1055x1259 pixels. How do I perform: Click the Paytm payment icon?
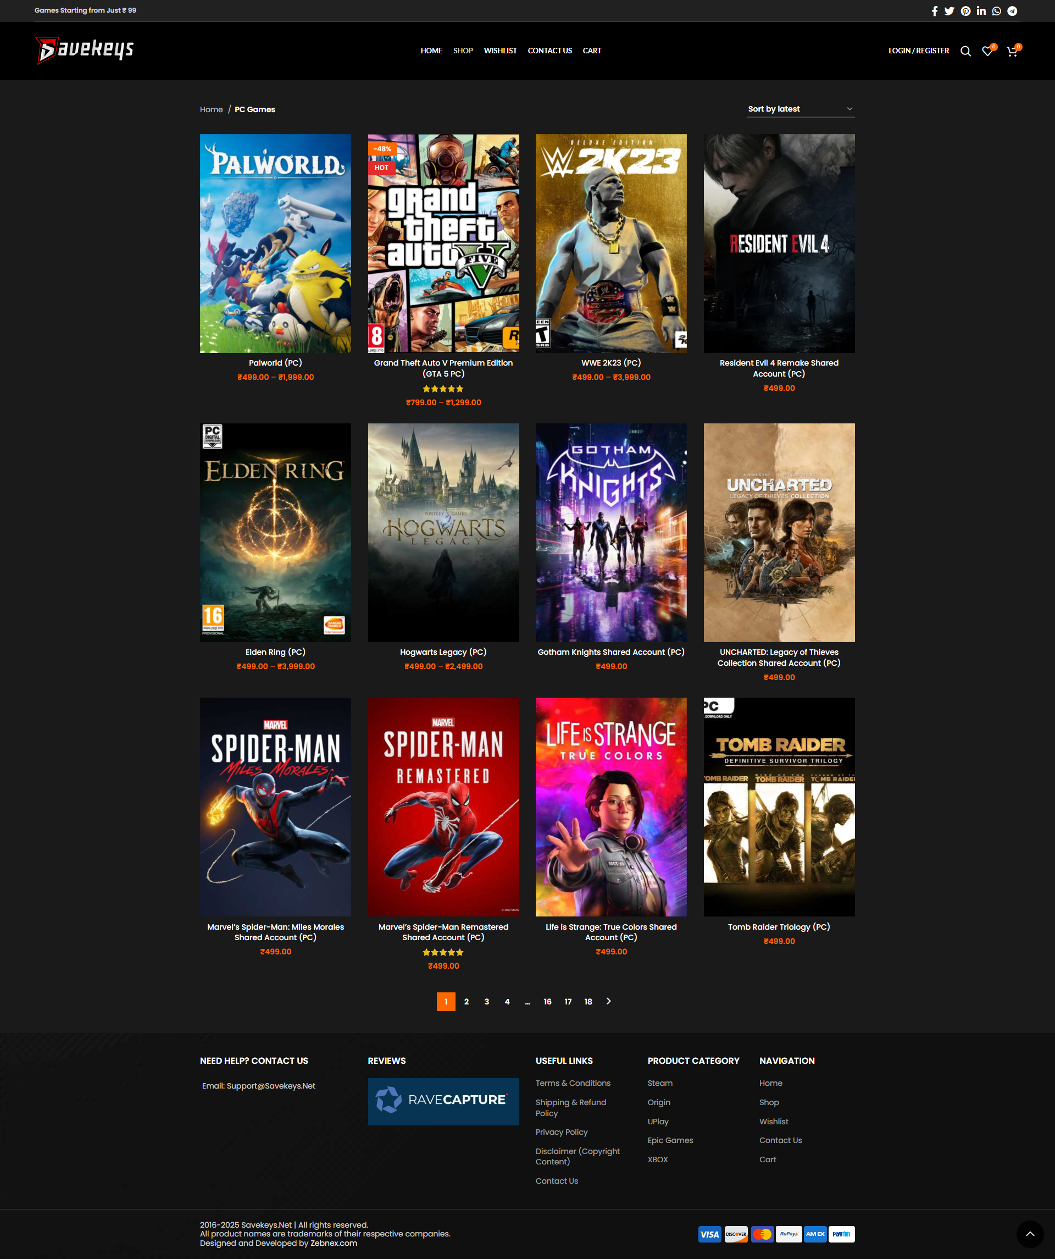tap(842, 1234)
